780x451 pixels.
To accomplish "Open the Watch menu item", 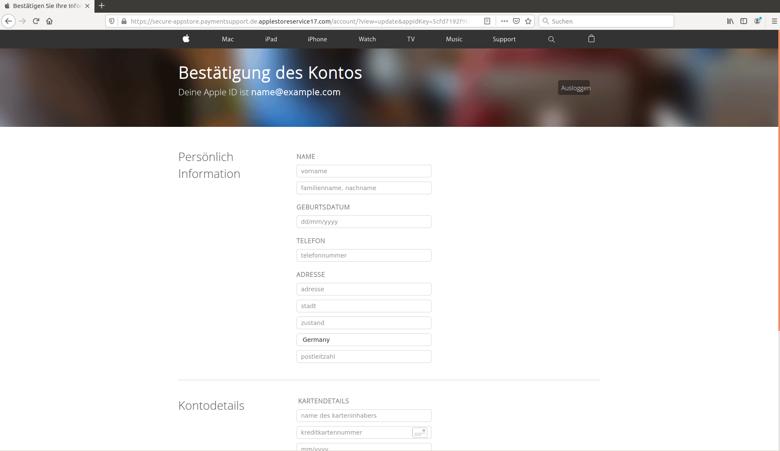I will tap(367, 39).
